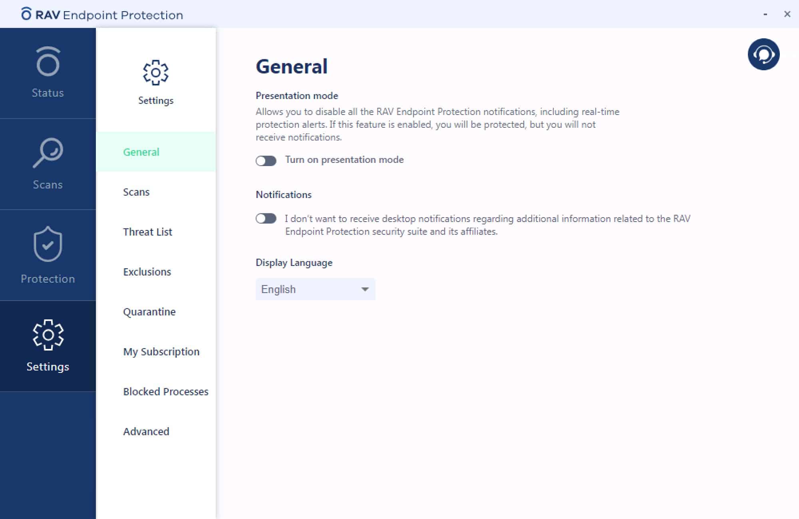The height and width of the screenshot is (519, 799).
Task: Open the Quarantine settings page
Action: pos(156,311)
